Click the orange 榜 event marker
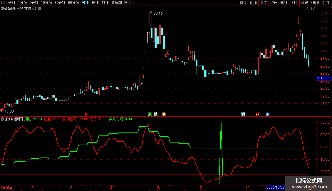This screenshot has height=191, width=332. [x=164, y=114]
